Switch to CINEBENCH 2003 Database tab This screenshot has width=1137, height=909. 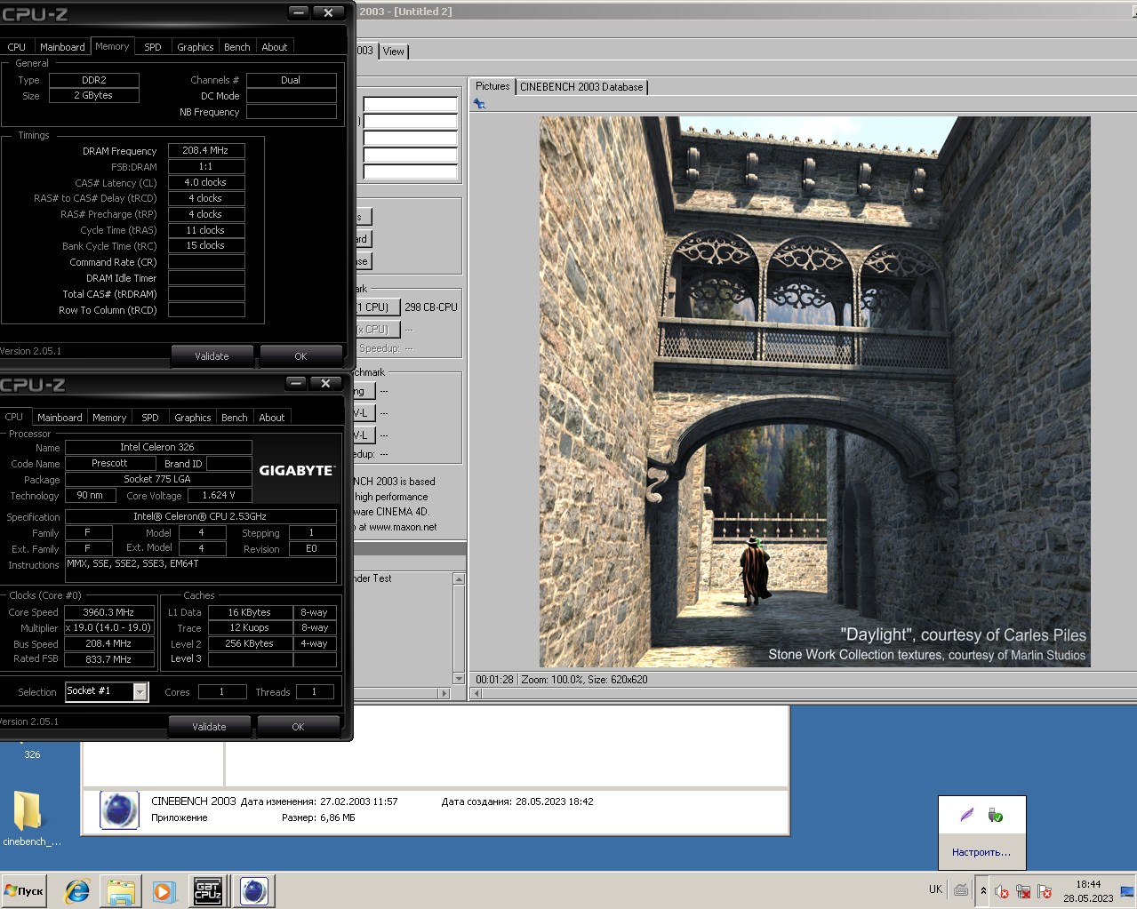click(x=581, y=87)
